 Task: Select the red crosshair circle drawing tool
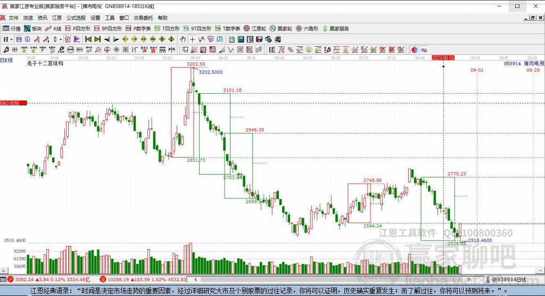click(108, 50)
